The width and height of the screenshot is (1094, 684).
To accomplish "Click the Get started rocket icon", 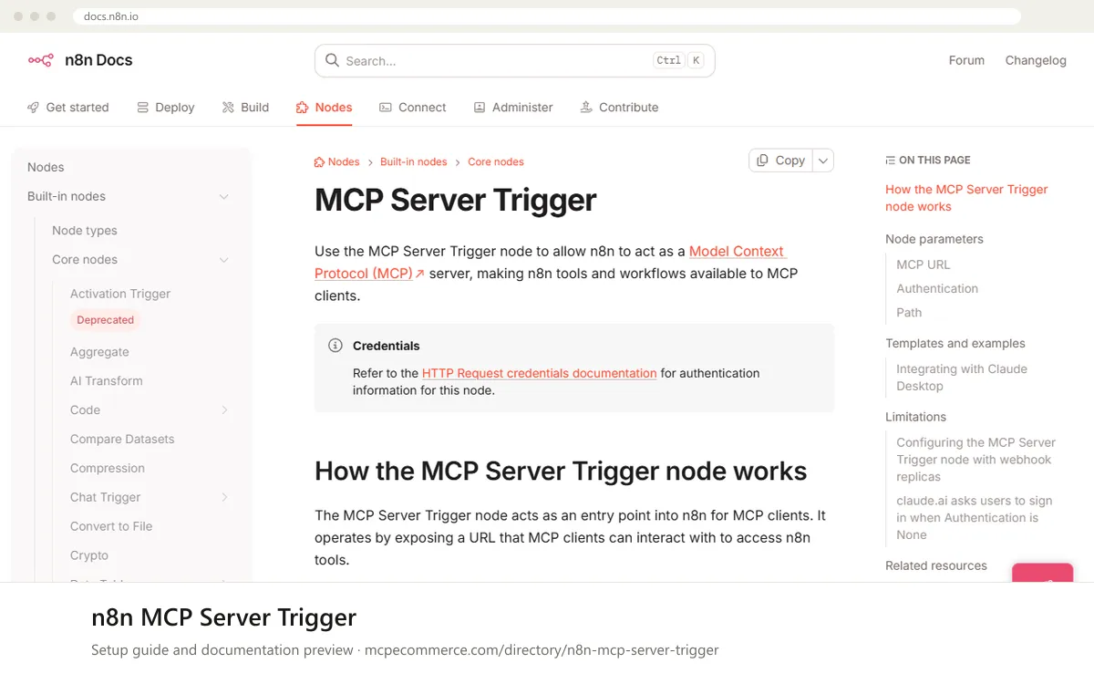I will [x=34, y=108].
